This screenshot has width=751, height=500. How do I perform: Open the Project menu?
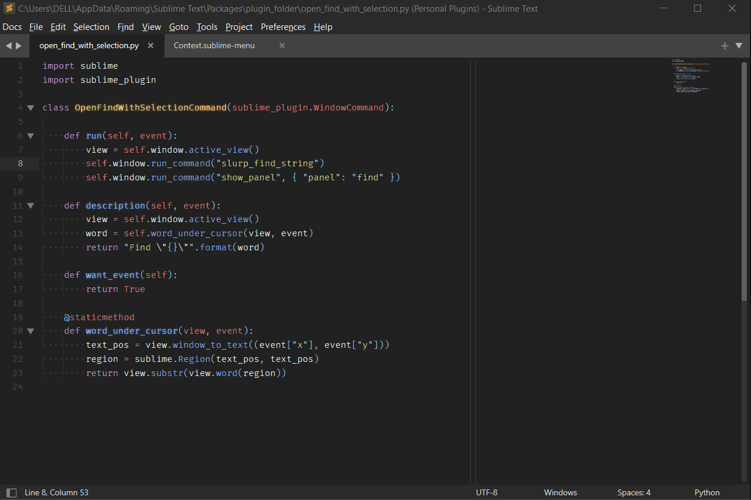pyautogui.click(x=239, y=27)
